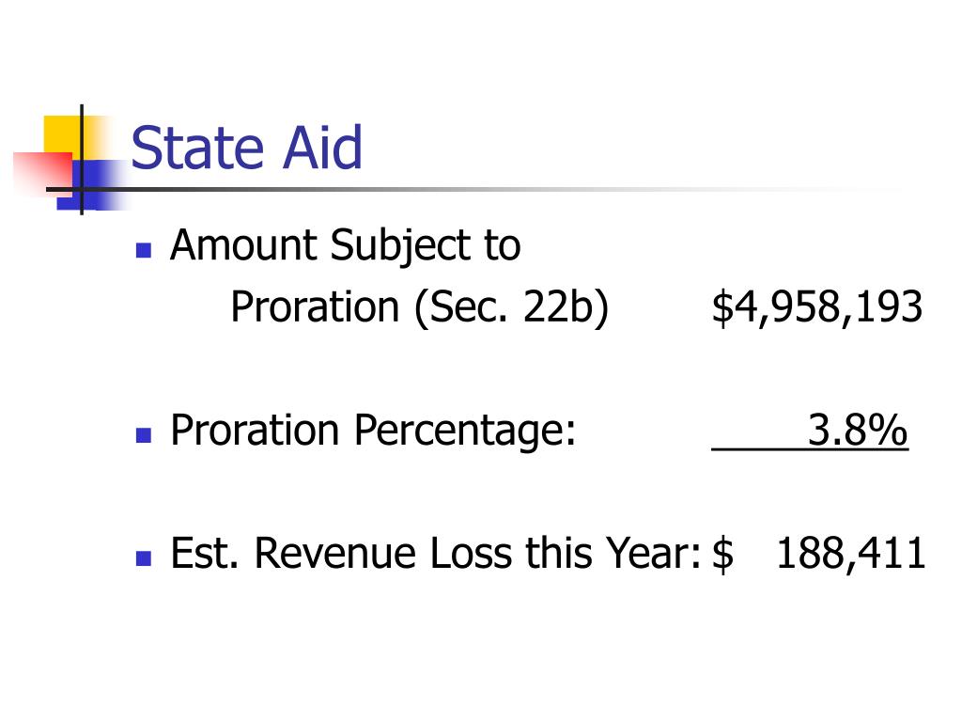The width and height of the screenshot is (962, 722).
Task: Click the Proration Percentage: label
Action: [373, 431]
